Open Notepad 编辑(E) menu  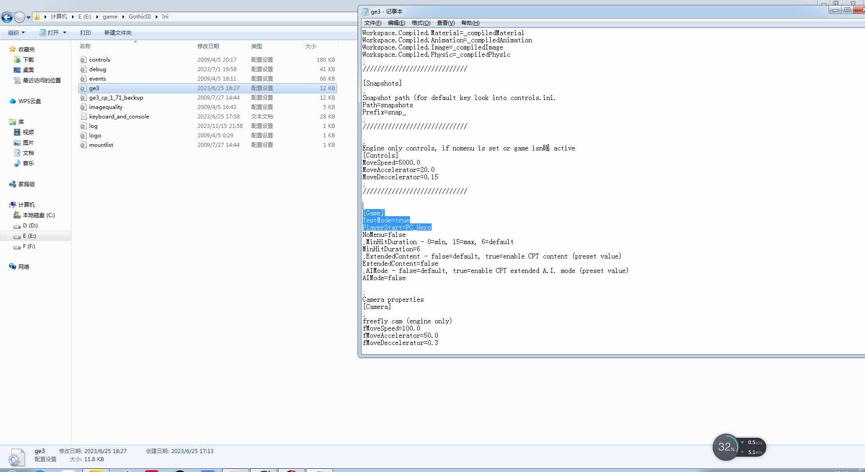tap(396, 23)
